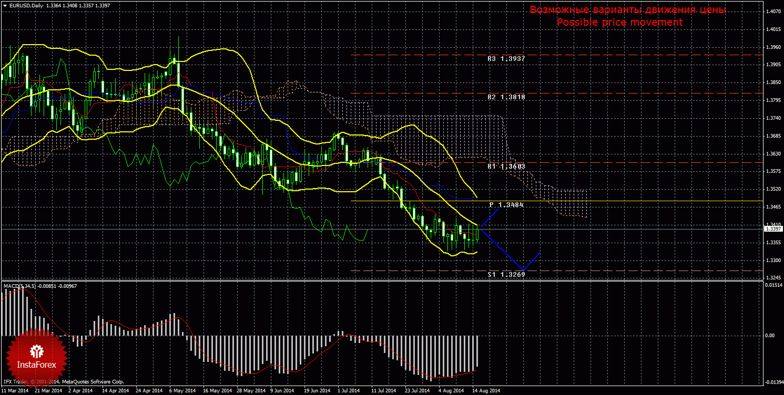Click the "1 Jul 2014" date label

(x=349, y=391)
